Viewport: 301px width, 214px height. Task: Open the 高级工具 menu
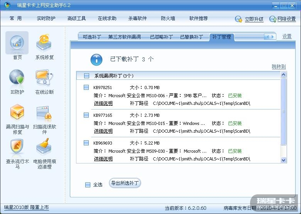tap(76, 19)
